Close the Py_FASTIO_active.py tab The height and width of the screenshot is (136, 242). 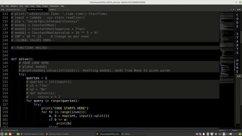[46, 10]
